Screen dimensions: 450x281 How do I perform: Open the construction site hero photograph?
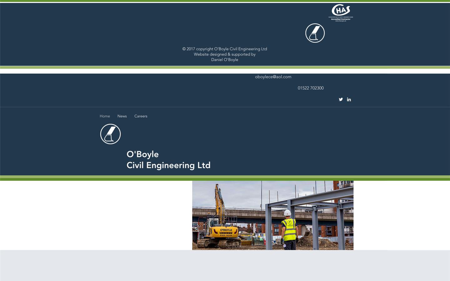[x=272, y=215]
